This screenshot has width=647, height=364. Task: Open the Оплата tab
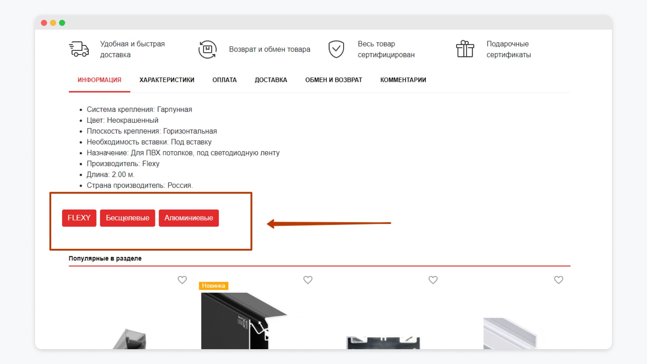[224, 80]
